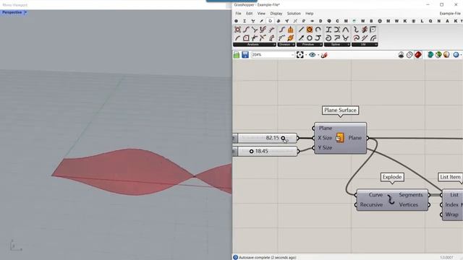Open the component tab labeled B
This screenshot has width=463, height=260.
371,21
